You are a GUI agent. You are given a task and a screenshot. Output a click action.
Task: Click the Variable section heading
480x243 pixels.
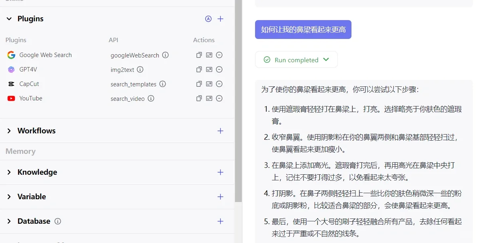click(x=32, y=197)
